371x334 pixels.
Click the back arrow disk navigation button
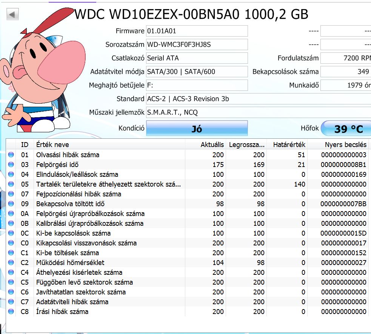click(12, 14)
